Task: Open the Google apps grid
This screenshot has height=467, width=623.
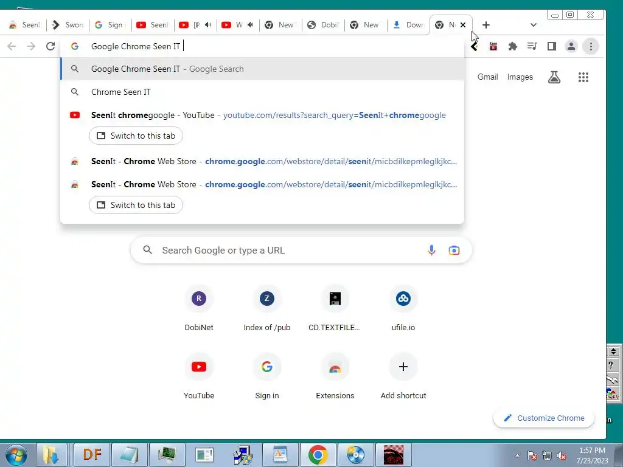Action: click(583, 77)
